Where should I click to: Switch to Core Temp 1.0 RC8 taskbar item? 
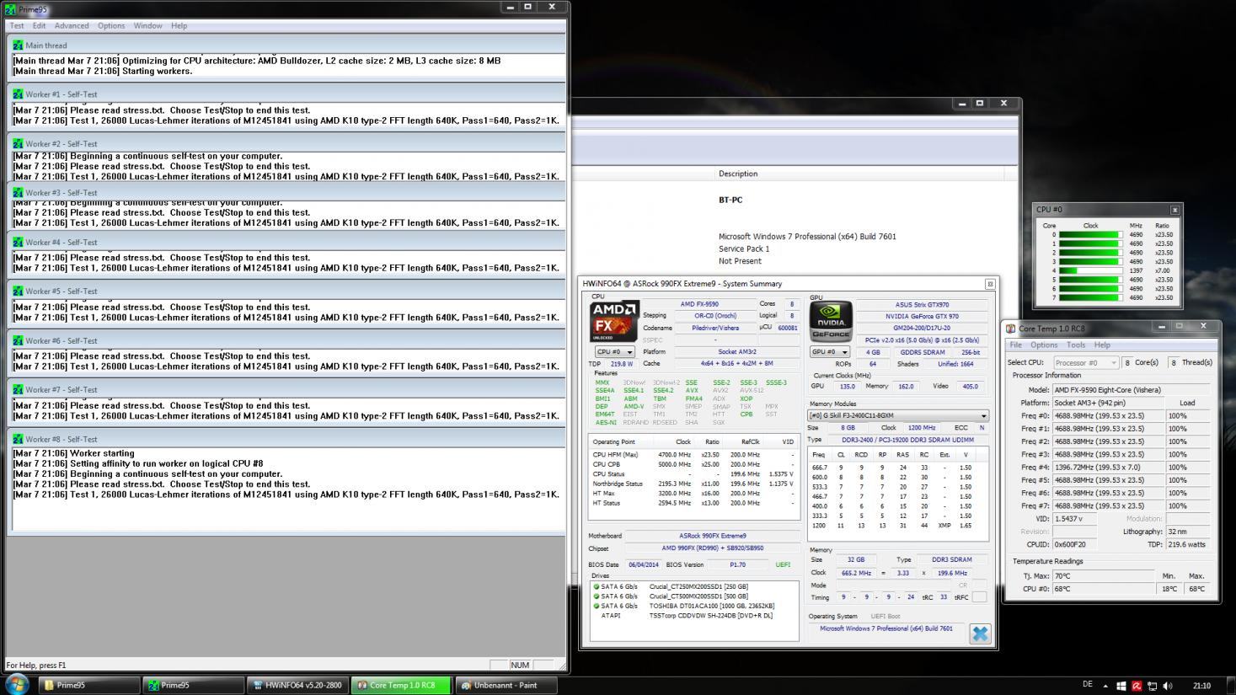pos(401,685)
